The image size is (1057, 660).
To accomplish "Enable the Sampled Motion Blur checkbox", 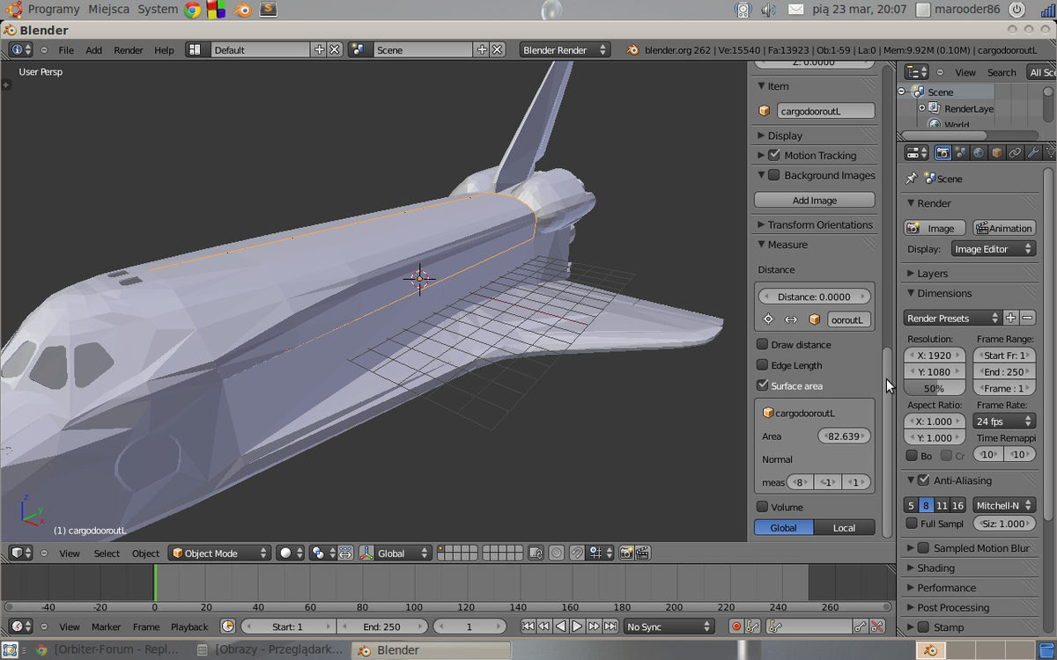I will pos(923,547).
